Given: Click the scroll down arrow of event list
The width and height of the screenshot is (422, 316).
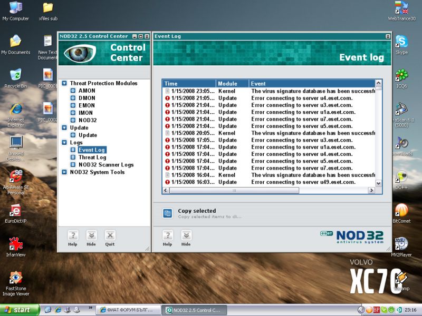Looking at the screenshot, I should (x=378, y=183).
